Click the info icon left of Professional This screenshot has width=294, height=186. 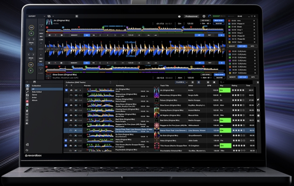(179, 17)
